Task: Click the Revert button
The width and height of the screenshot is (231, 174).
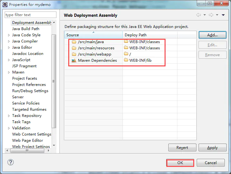Action: (182, 147)
